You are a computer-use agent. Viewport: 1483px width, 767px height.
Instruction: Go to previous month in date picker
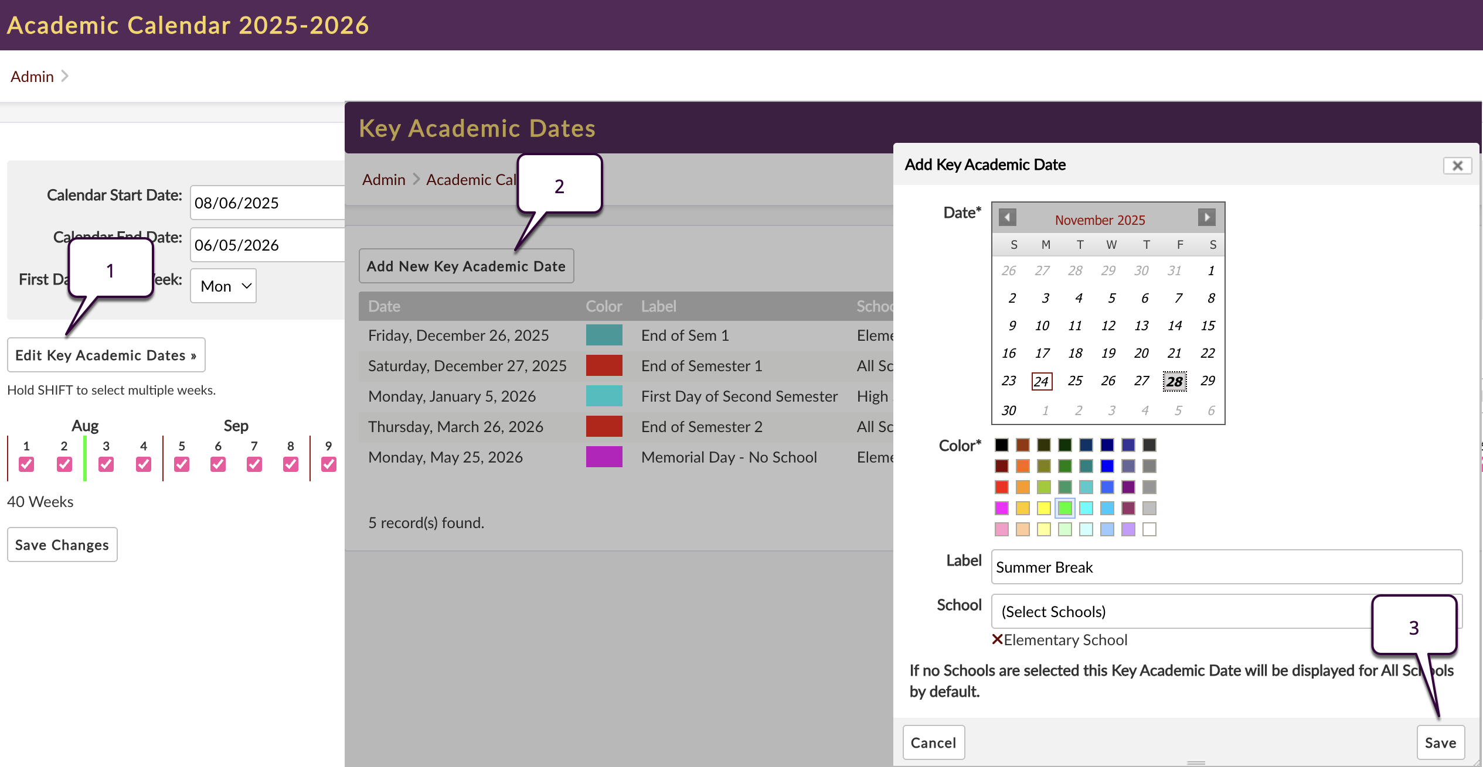pos(1007,217)
